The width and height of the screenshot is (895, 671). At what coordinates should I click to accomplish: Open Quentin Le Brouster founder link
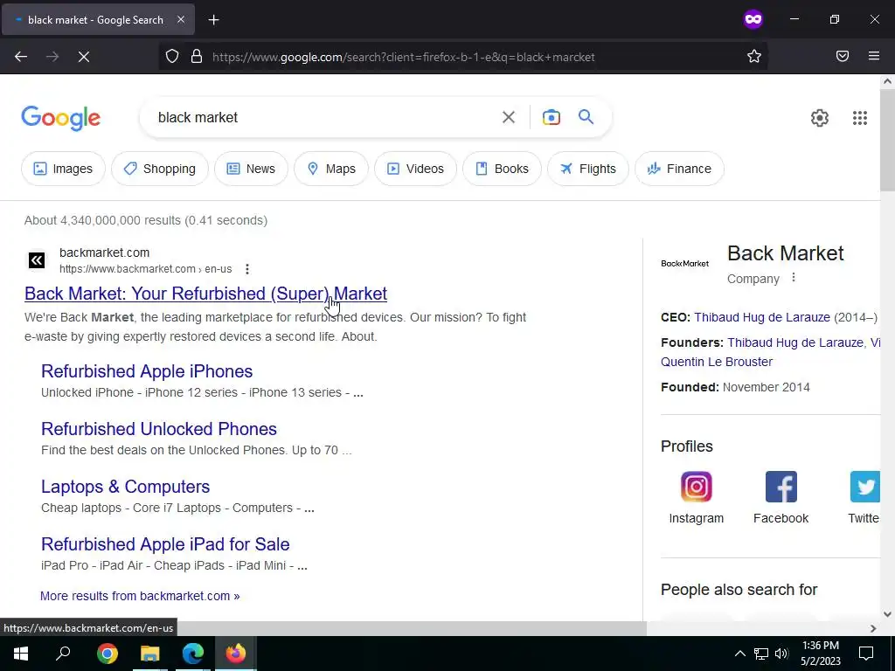click(717, 362)
